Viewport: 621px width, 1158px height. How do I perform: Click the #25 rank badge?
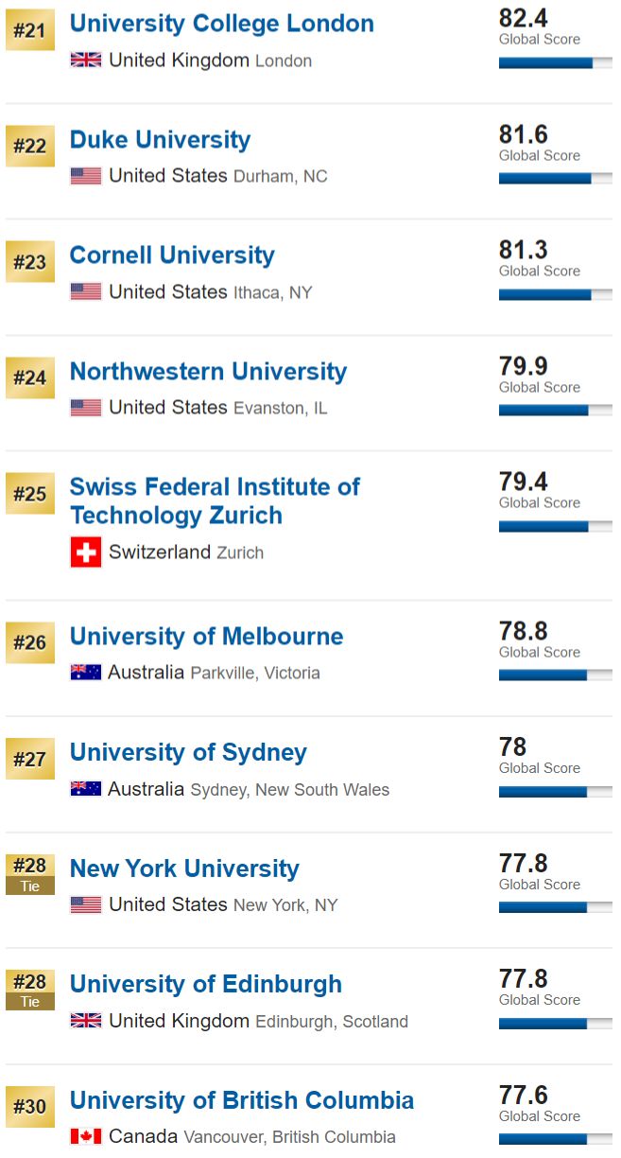30,495
